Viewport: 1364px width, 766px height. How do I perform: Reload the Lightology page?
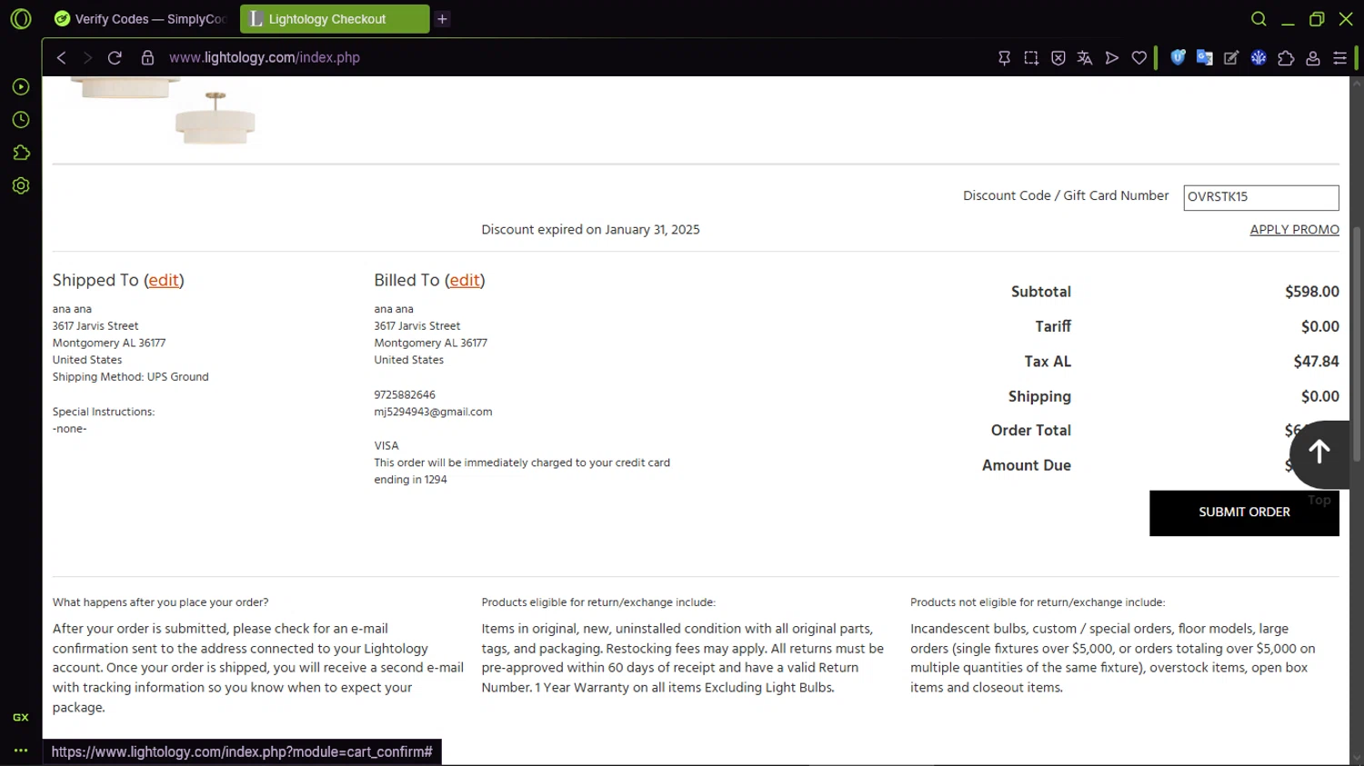[x=115, y=57]
